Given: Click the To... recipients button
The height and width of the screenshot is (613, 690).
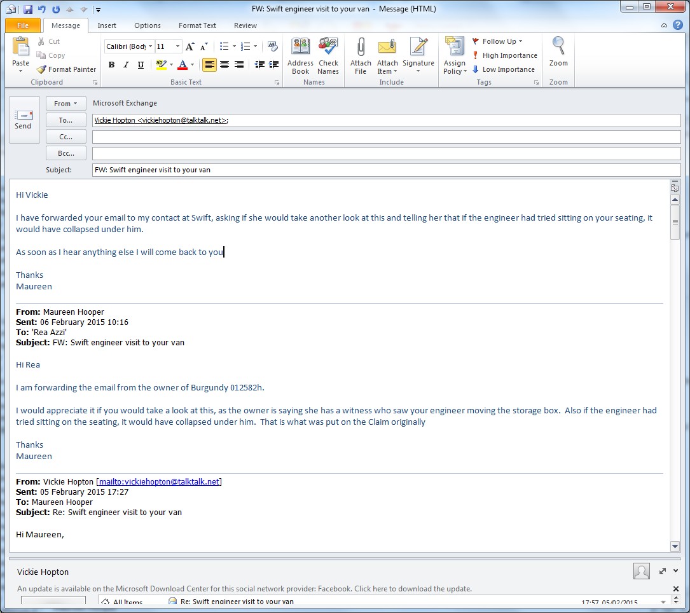Looking at the screenshot, I should [66, 120].
